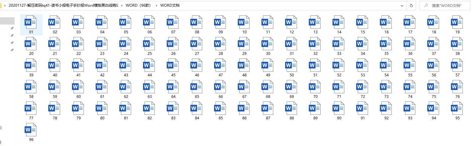The image size is (474, 146).
Task: Go to the 20201127-解压密码tq41 breadcrumb folder
Action: 63,5
